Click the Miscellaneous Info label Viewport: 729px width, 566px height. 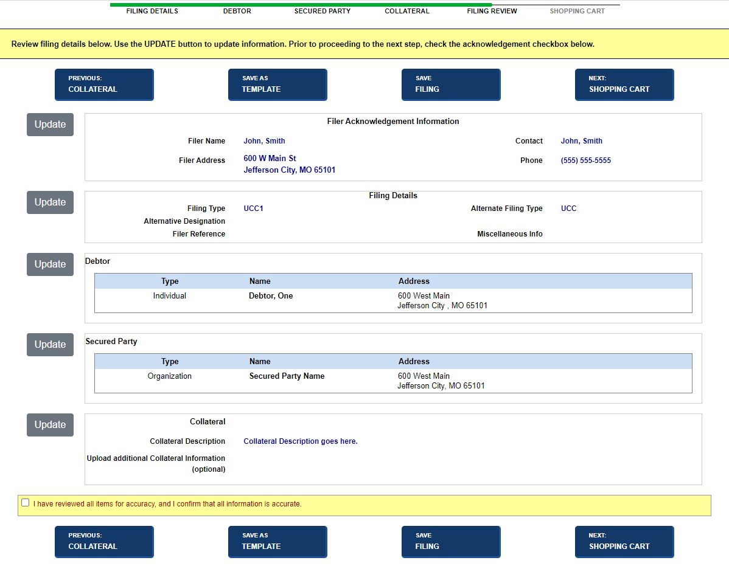(509, 234)
